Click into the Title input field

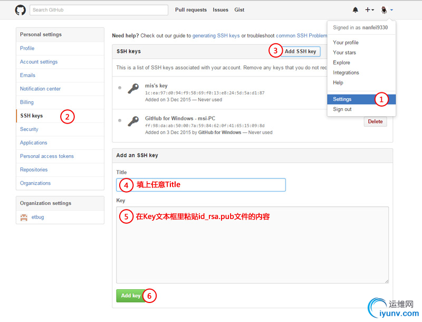(x=201, y=185)
